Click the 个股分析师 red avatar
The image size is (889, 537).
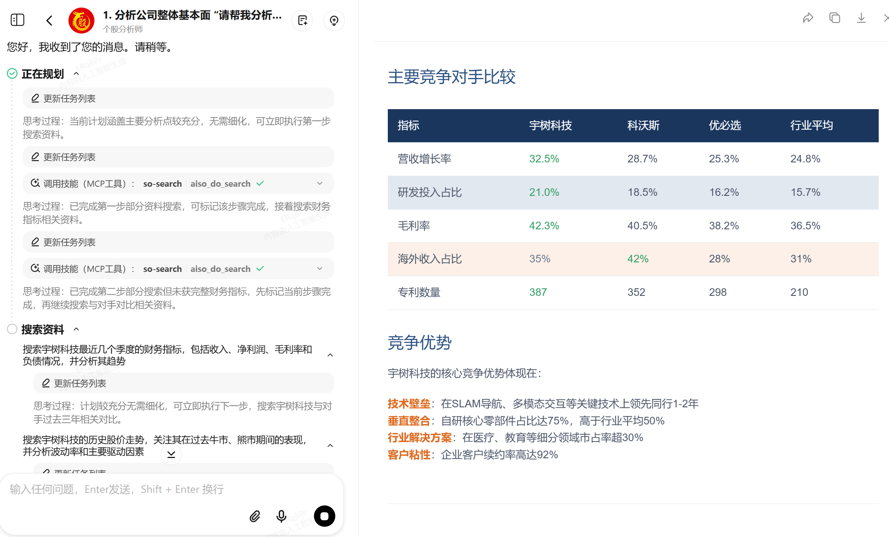pyautogui.click(x=81, y=21)
